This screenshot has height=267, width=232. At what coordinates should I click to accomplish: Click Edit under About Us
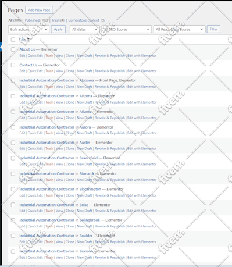(x=22, y=56)
